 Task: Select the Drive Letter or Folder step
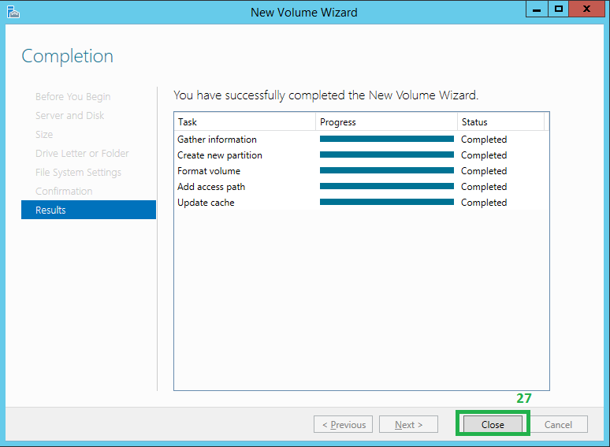coord(82,153)
